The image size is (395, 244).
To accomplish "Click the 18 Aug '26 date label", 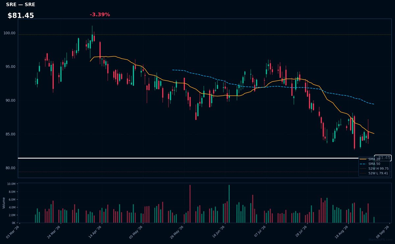I will point(342,232).
